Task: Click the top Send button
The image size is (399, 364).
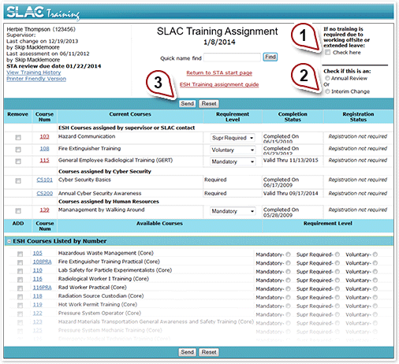Action: tap(187, 103)
